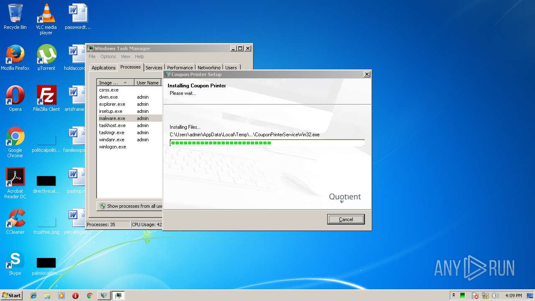This screenshot has width=535, height=301.
Task: Select the winlogon.exe process row
Action: point(130,147)
